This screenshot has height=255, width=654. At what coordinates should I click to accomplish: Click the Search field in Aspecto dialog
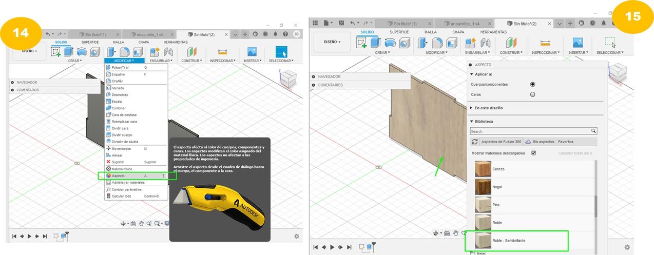coord(533,131)
